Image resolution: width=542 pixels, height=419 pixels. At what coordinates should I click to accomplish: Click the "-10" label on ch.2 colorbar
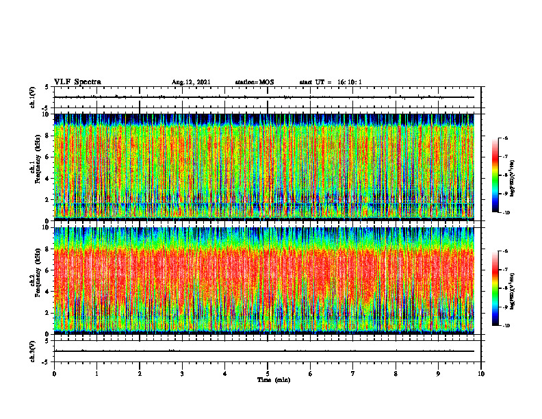click(506, 326)
